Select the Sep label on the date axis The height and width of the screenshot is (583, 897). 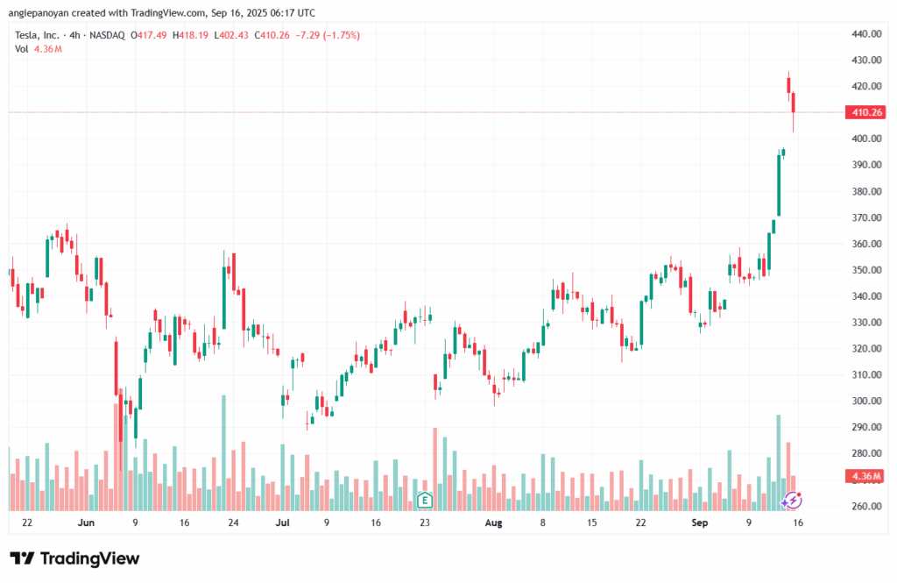(699, 523)
